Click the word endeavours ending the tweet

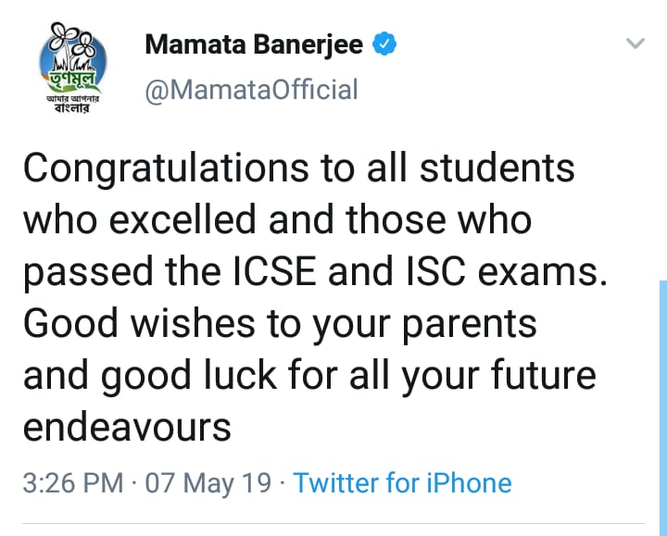[127, 427]
